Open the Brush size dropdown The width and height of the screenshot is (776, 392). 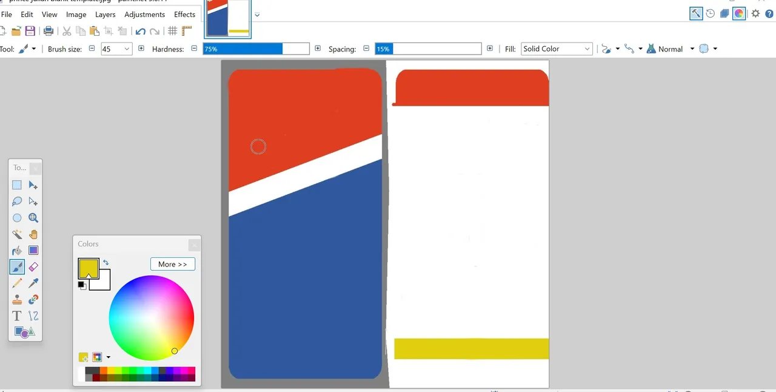coord(127,49)
